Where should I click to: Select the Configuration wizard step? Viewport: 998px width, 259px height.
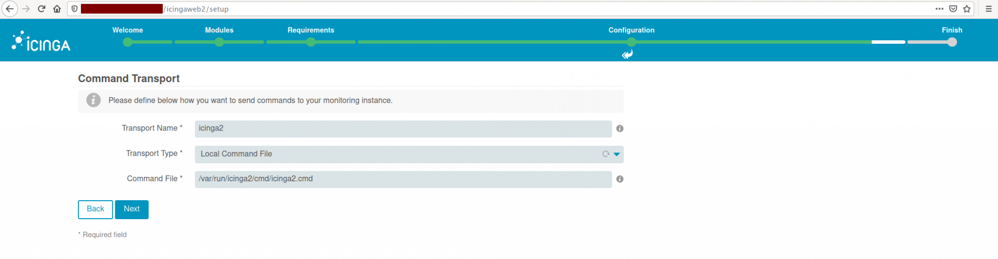pos(632,30)
